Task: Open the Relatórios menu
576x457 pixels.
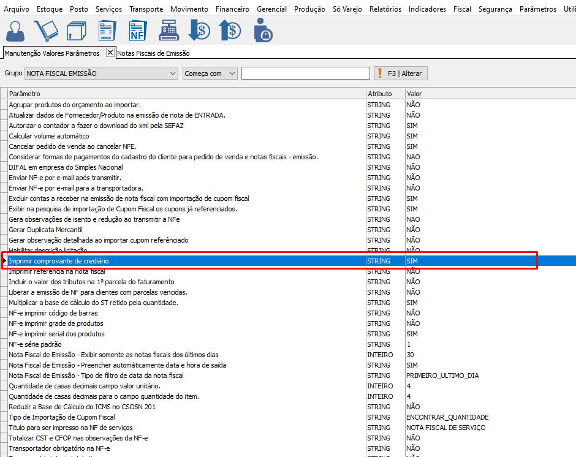Action: coord(385,9)
